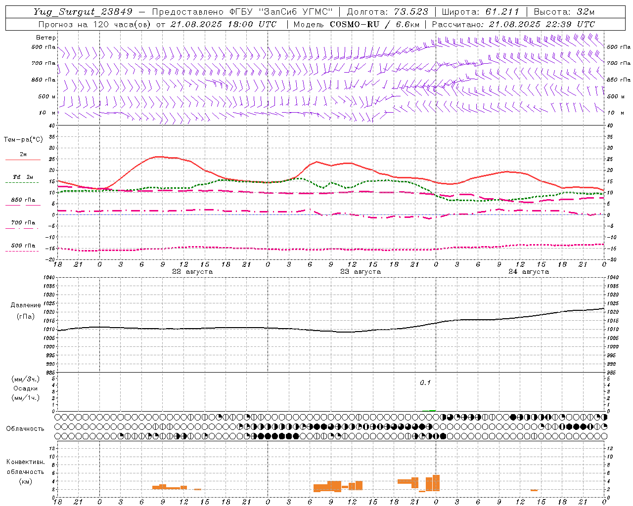Screen dimensions: 633x506
Task: Click the 500 гПа temperature legend entry
Action: (23, 246)
